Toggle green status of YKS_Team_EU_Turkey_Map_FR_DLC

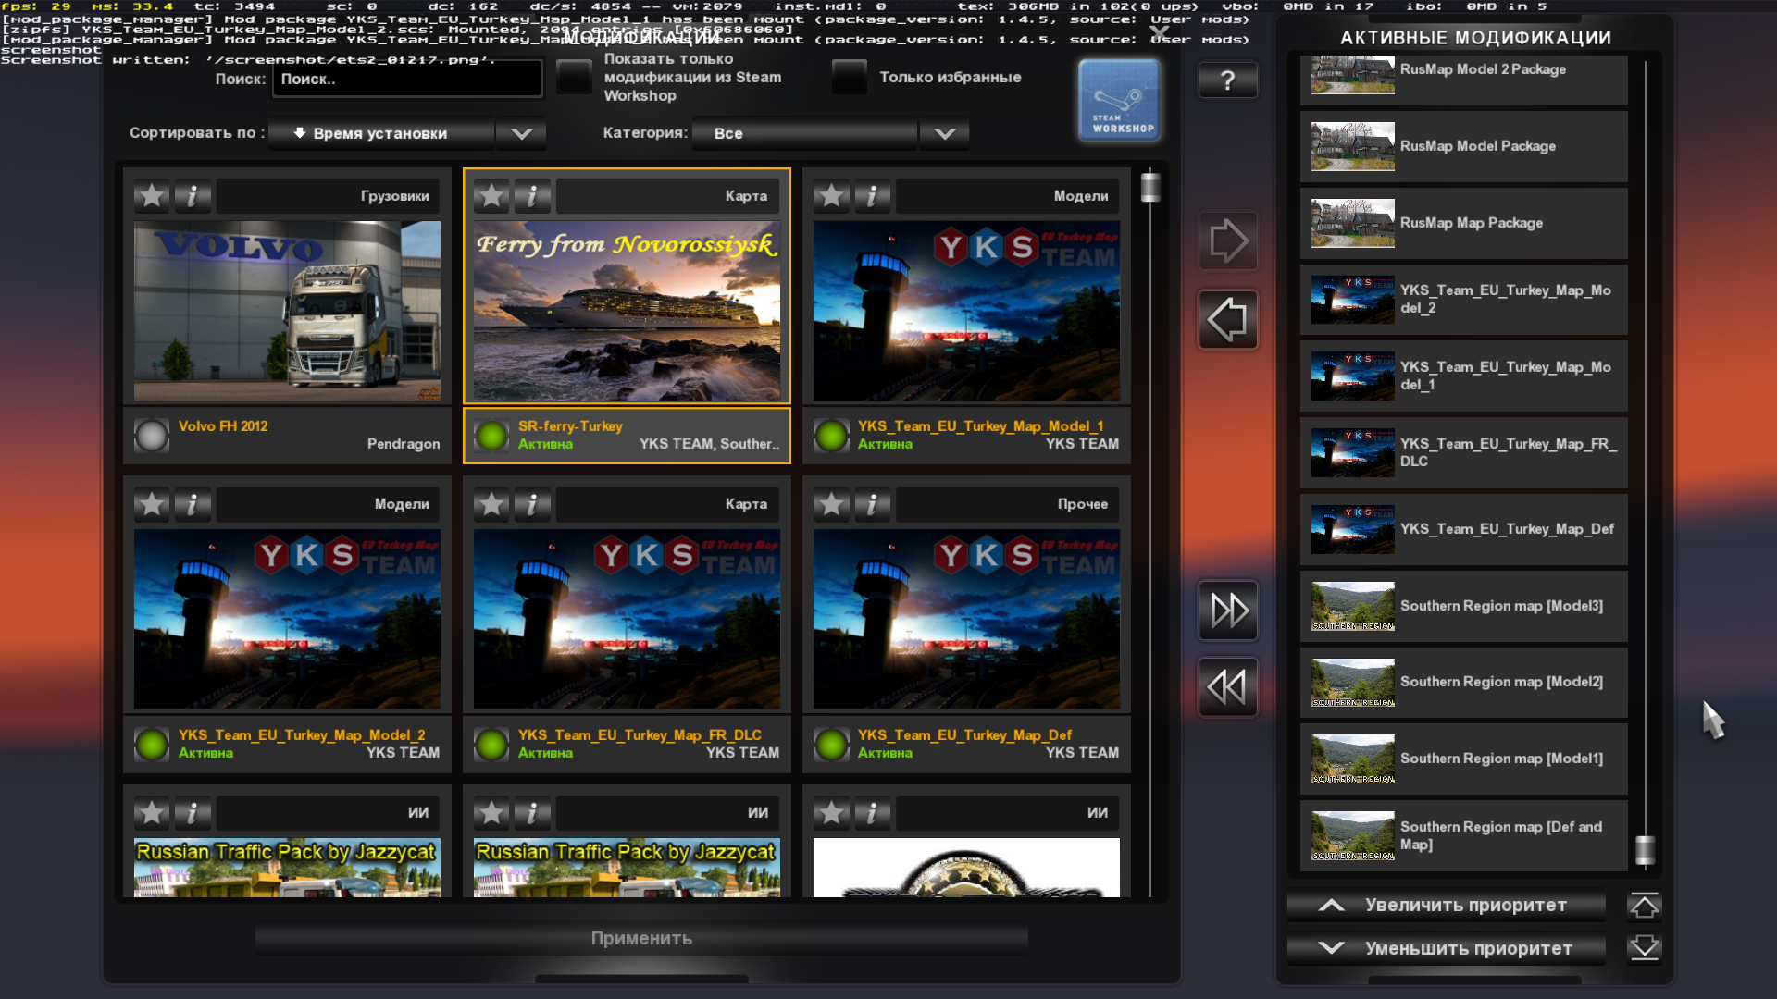tap(491, 744)
